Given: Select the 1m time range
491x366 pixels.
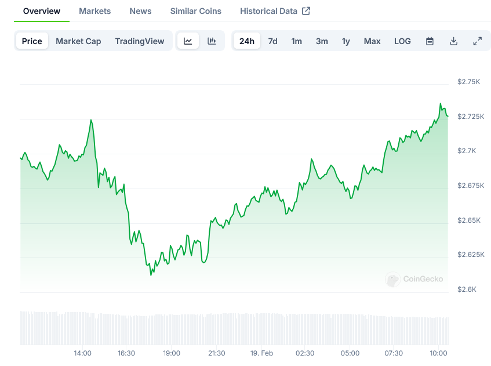Looking at the screenshot, I should click(297, 41).
